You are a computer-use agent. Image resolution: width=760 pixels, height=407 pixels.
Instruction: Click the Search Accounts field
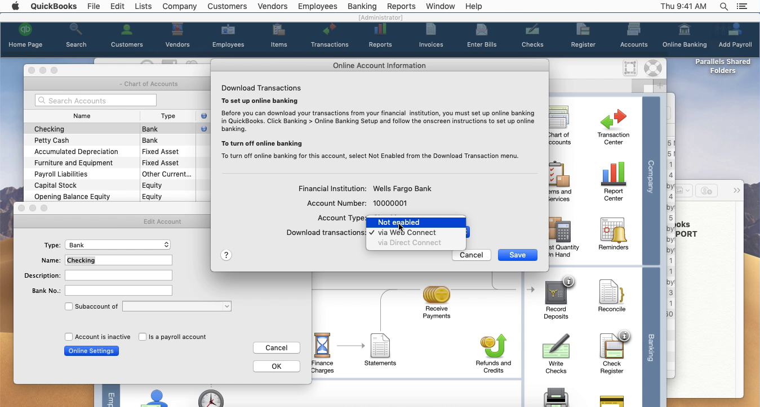96,100
